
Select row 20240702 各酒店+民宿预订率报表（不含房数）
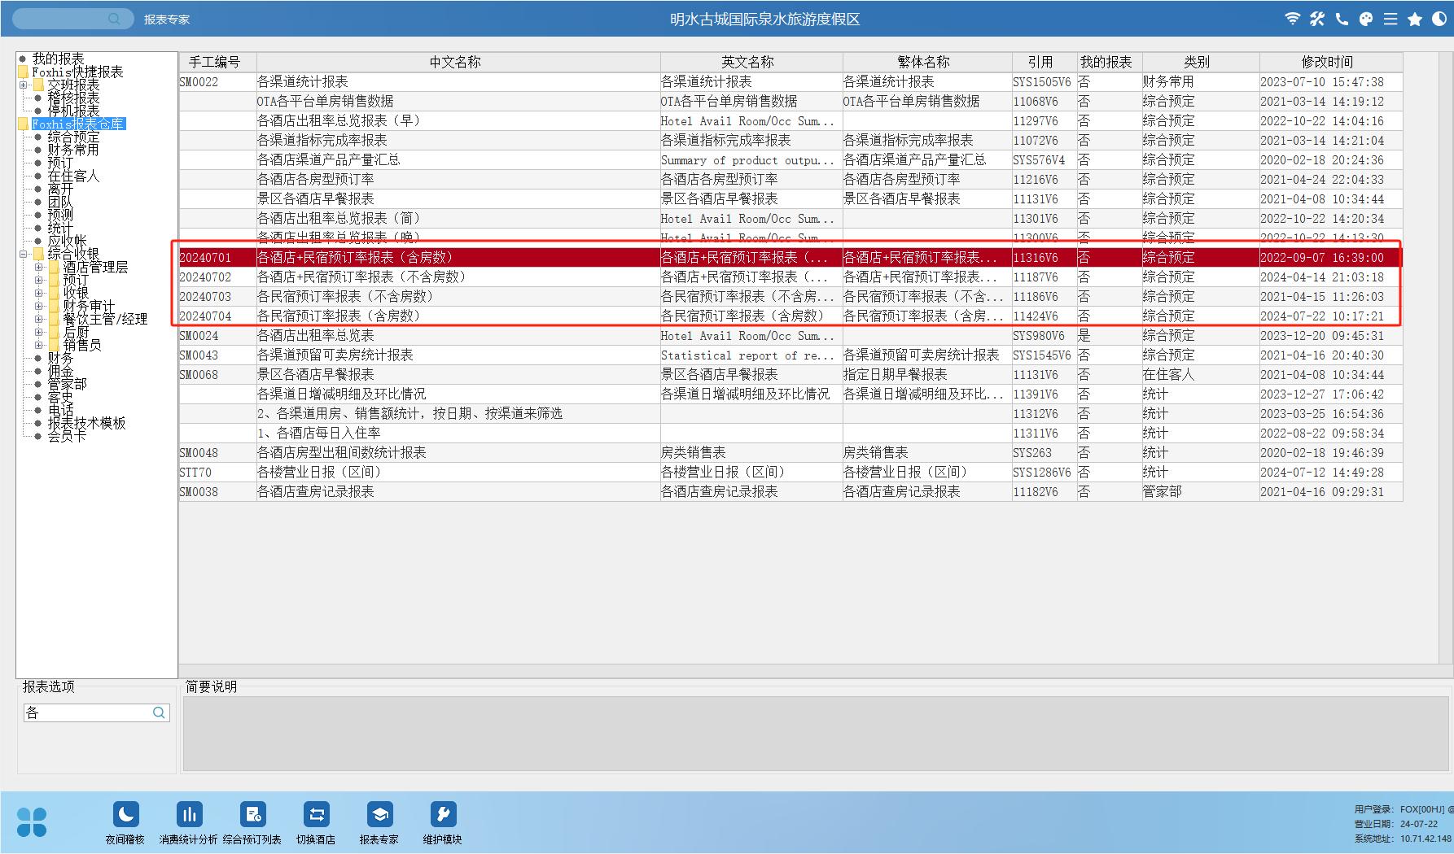click(x=791, y=277)
